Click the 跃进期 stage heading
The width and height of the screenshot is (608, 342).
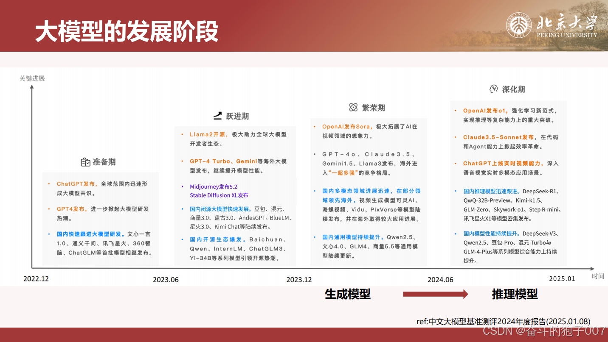click(237, 116)
